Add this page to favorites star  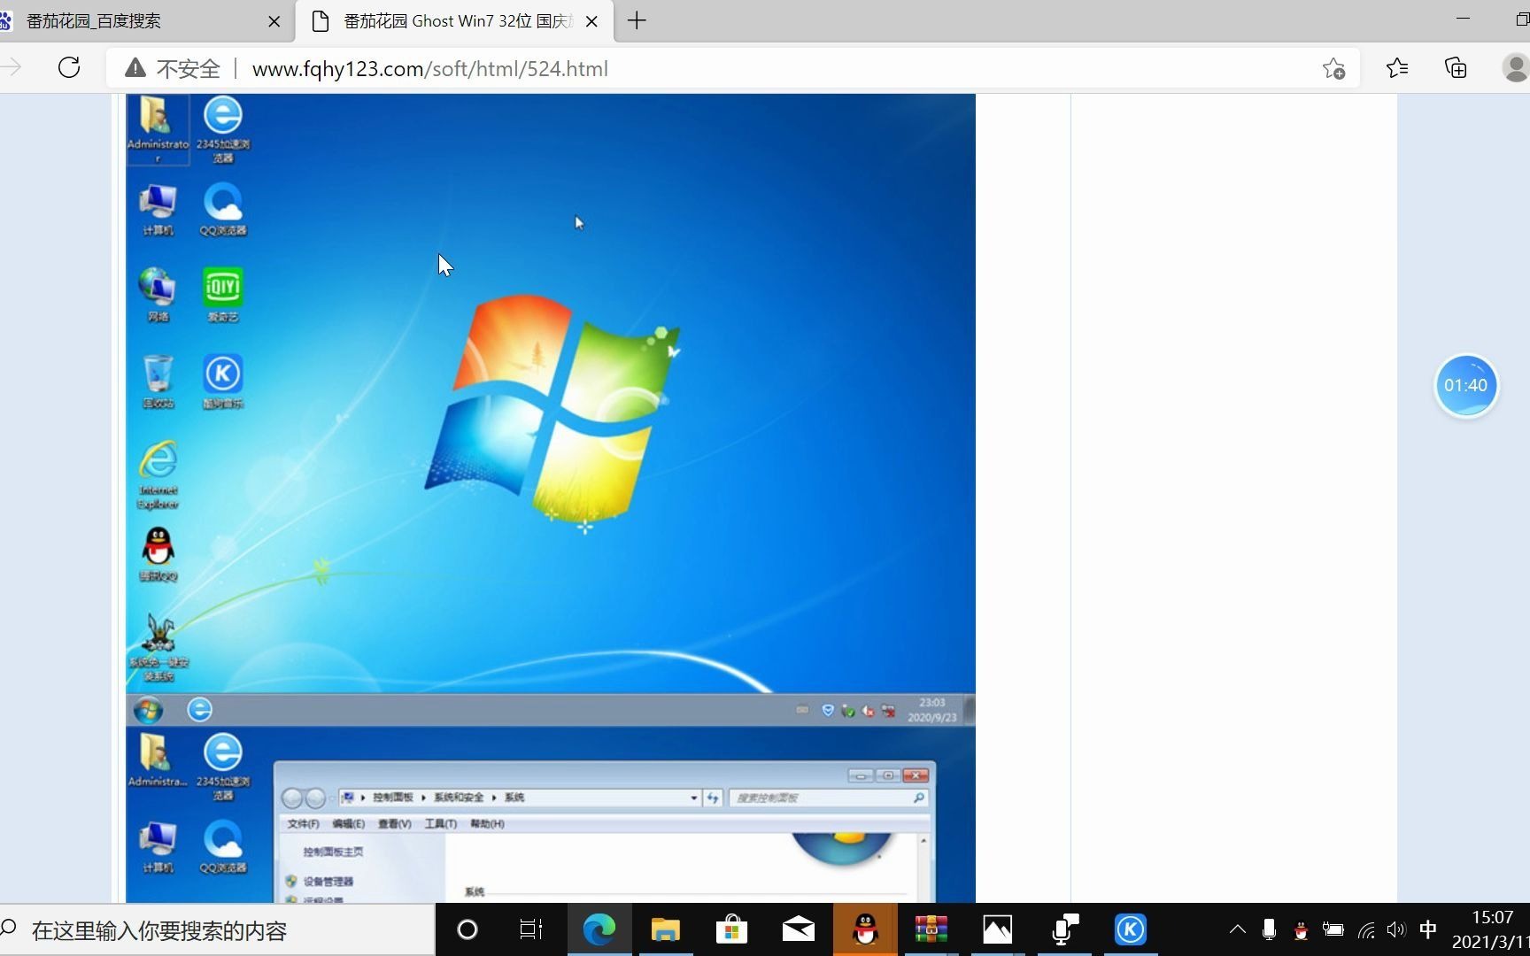click(x=1333, y=68)
